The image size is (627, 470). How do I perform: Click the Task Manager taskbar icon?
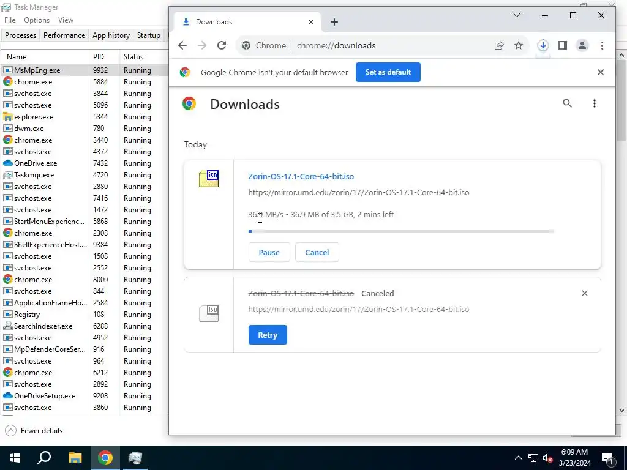click(x=135, y=458)
